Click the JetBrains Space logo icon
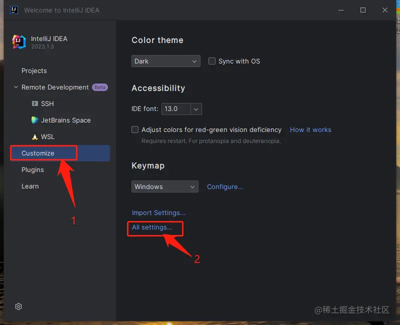Screen dimensions: 400x325 coord(34,120)
